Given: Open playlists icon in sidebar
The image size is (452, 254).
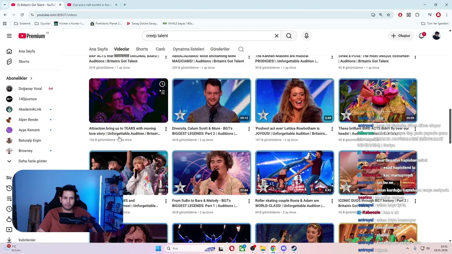Looking at the screenshot, I should point(9,199).
